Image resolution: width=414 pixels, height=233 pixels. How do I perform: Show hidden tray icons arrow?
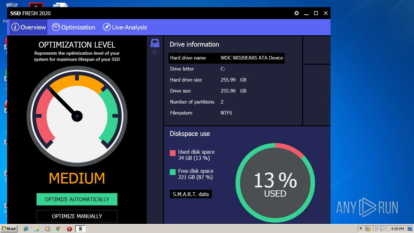361,229
